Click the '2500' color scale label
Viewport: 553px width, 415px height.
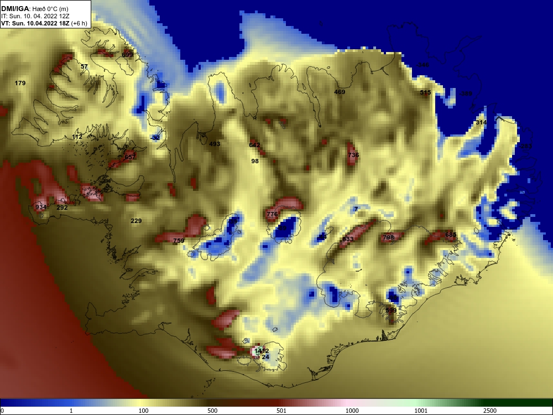coord(490,411)
